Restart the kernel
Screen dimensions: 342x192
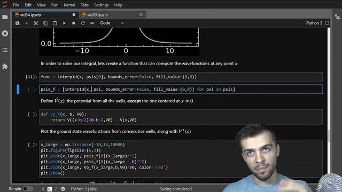[x=83, y=23]
